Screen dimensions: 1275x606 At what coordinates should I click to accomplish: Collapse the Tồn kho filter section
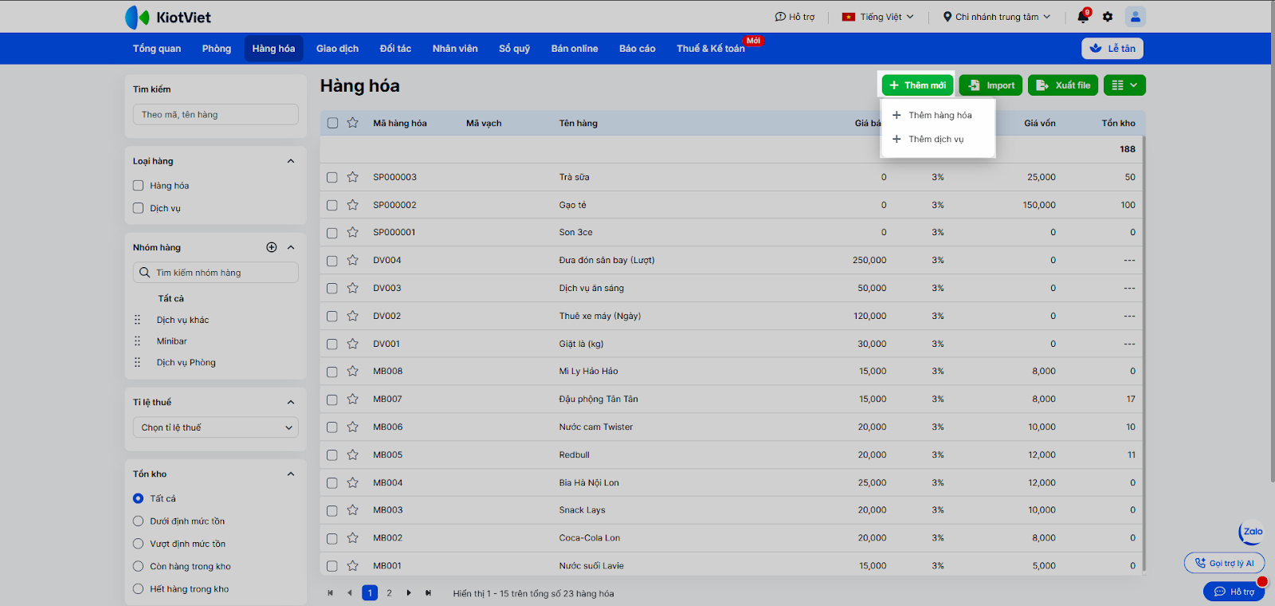[x=291, y=474]
